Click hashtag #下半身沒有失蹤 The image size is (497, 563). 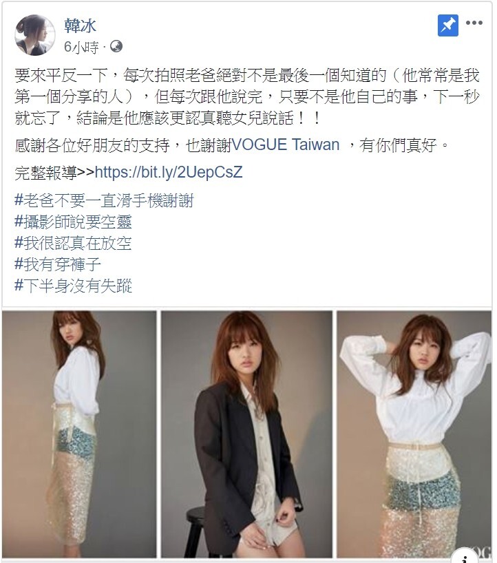pos(73,286)
